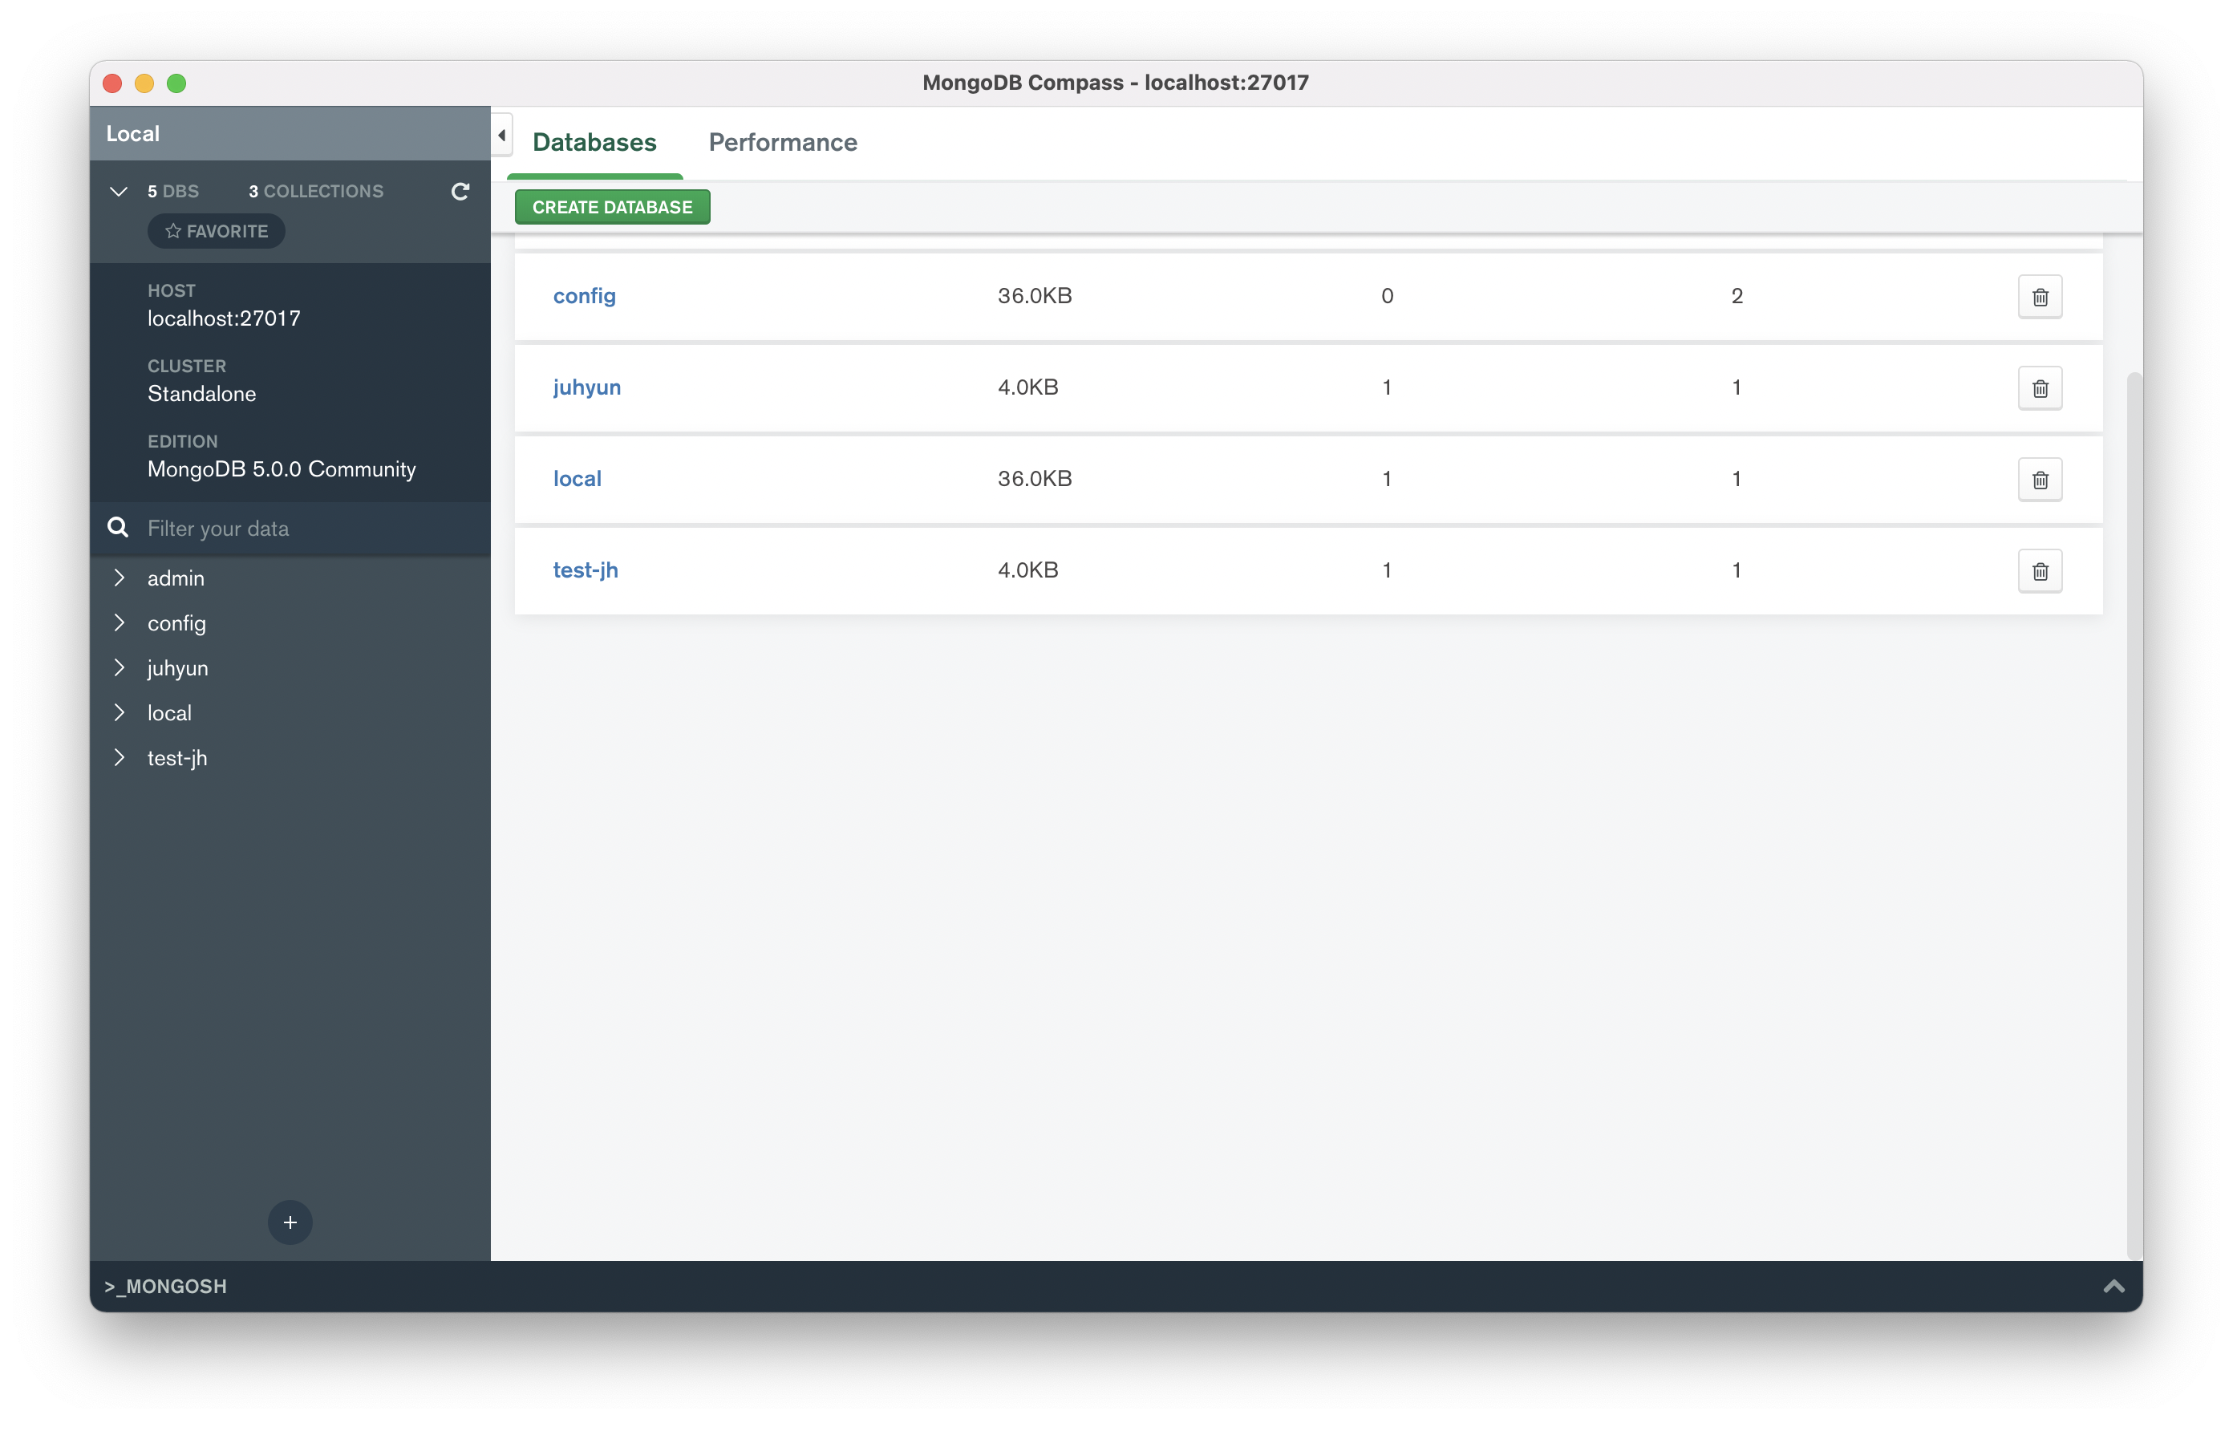Click trash icon in test-jh row
Image resolution: width=2233 pixels, height=1431 pixels.
2039,570
